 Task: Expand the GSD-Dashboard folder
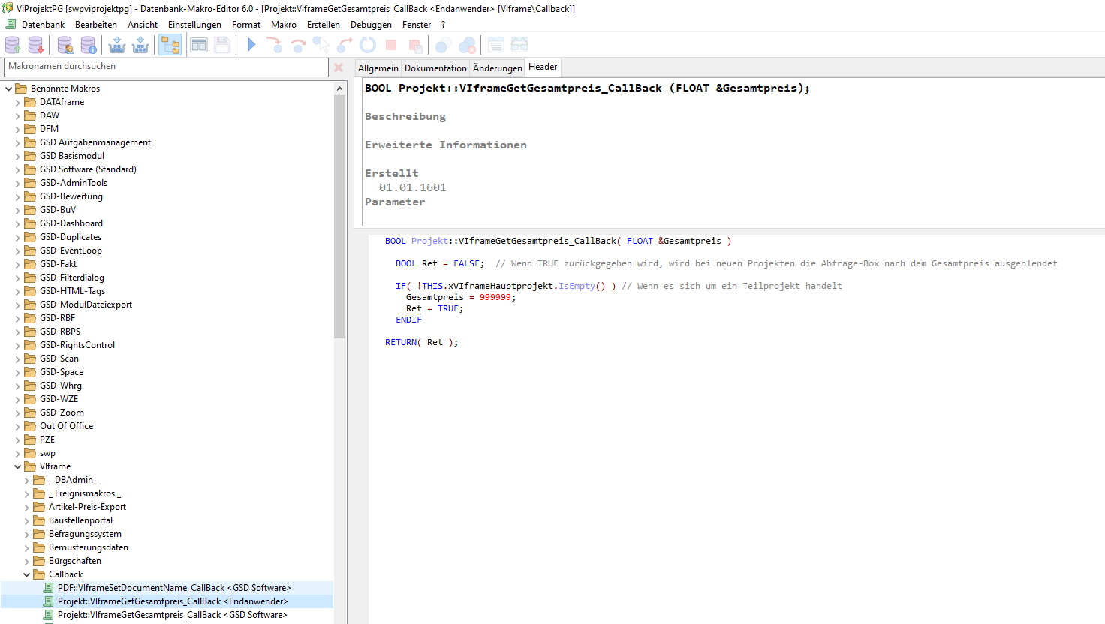[17, 223]
